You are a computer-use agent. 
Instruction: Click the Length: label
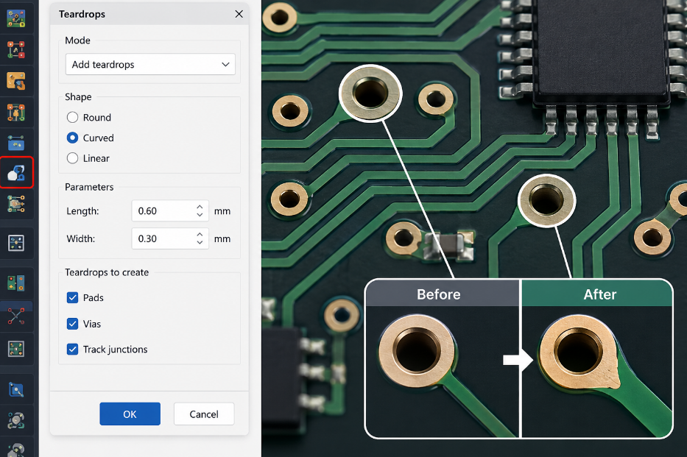pyautogui.click(x=82, y=211)
